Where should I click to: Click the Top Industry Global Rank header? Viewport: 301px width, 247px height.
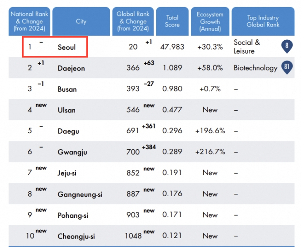pos(263,21)
